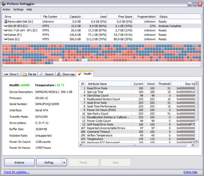Select the Spin Retry Count row

pos(137,114)
